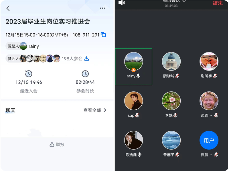Download the participant list
Screen dimensions: 229x171
(86, 58)
